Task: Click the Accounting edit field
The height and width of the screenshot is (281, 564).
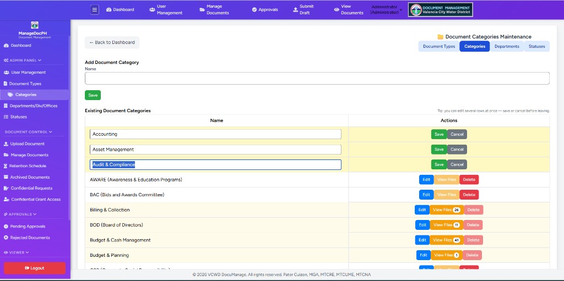Action: tap(215, 134)
